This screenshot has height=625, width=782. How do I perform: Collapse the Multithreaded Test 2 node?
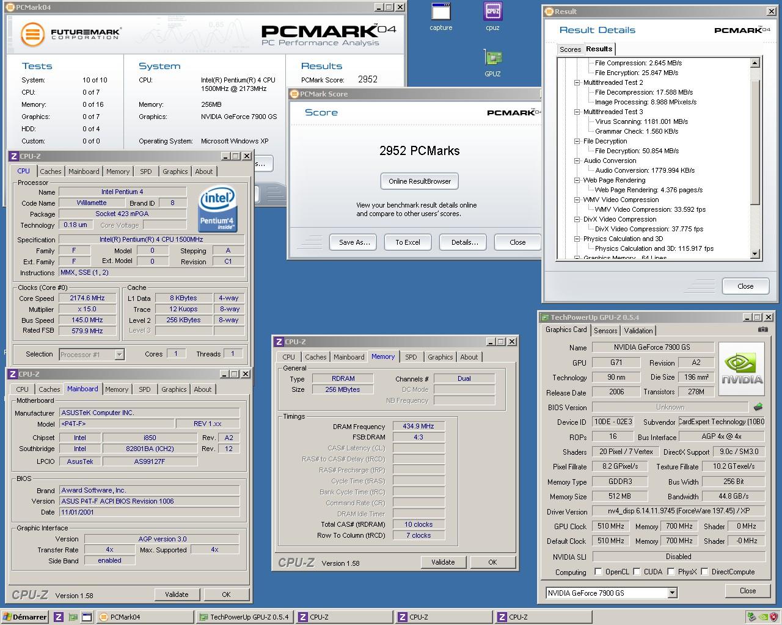tap(577, 82)
